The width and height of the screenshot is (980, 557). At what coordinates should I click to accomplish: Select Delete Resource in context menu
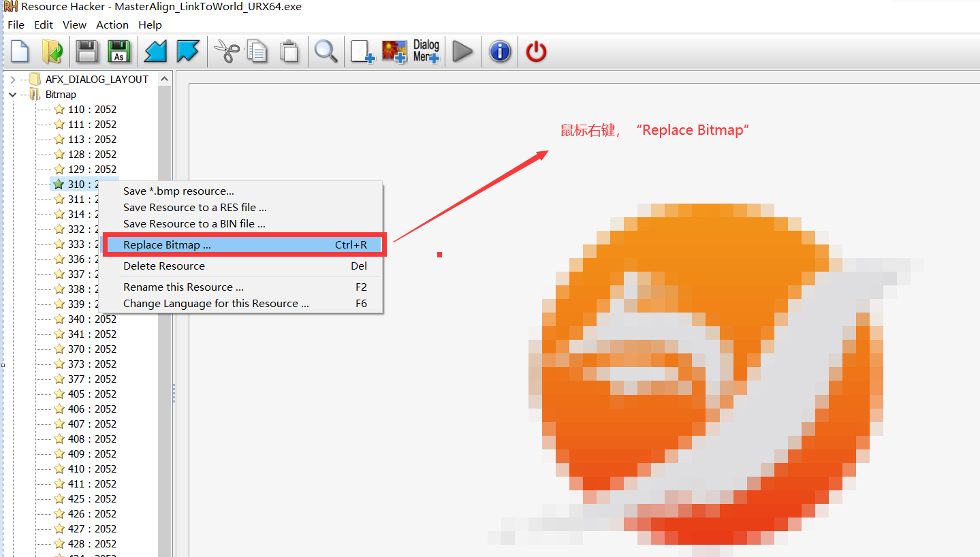(163, 266)
